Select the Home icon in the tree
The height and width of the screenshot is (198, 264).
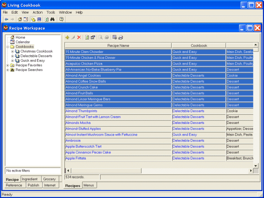tap(12, 37)
